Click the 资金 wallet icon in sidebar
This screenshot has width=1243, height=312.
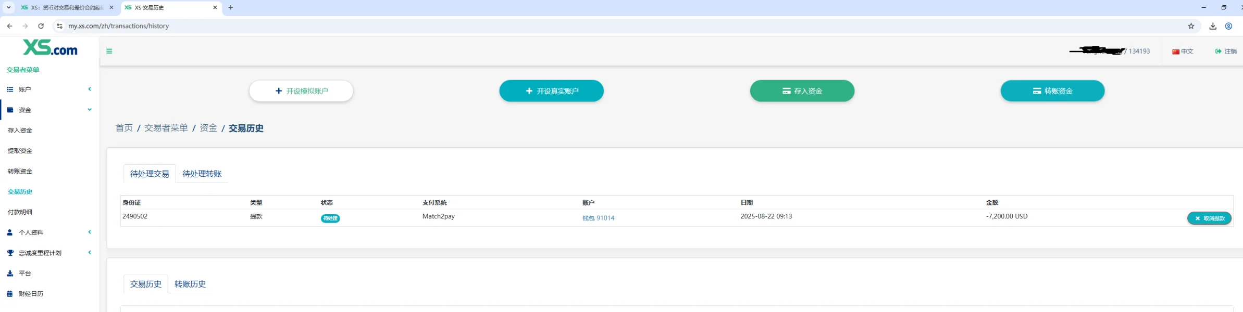(x=9, y=110)
